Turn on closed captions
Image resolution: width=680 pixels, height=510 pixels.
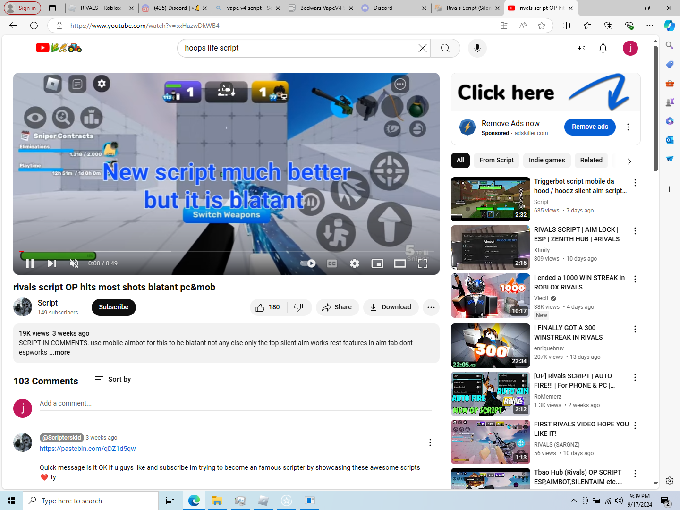332,263
